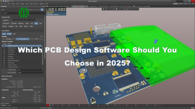Switch to the Kame_MB.PcbDoc document tab
Screen dimensions: 195x109
[65, 6]
